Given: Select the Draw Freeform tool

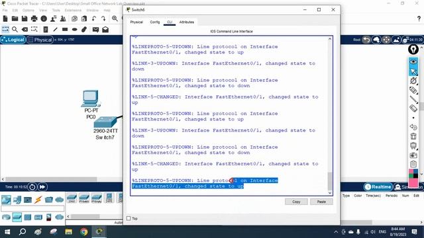Looking at the screenshot, I should click(x=84, y=29).
